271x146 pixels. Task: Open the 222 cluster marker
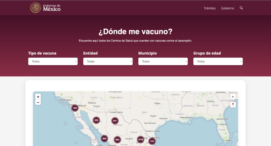click(96, 120)
